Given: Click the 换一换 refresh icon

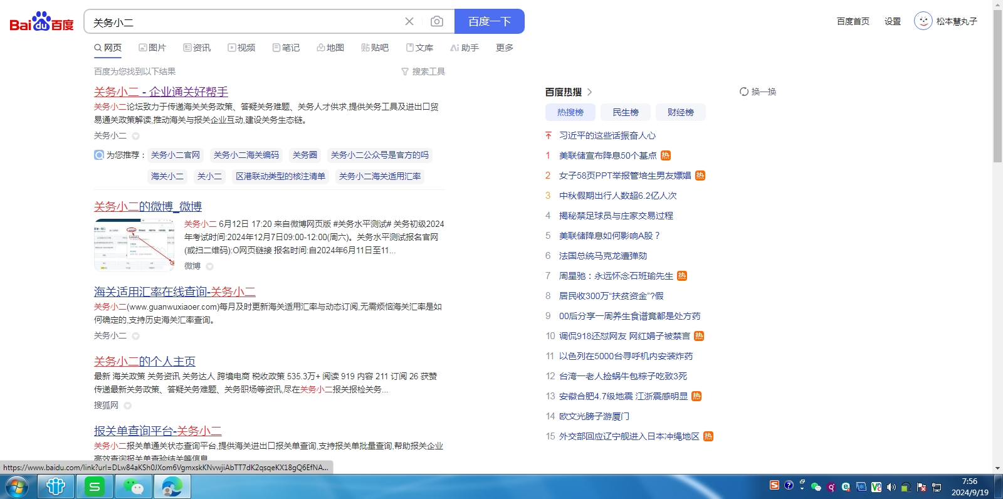Looking at the screenshot, I should [744, 92].
